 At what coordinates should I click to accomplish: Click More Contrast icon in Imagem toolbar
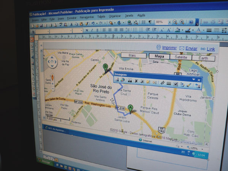136,81
